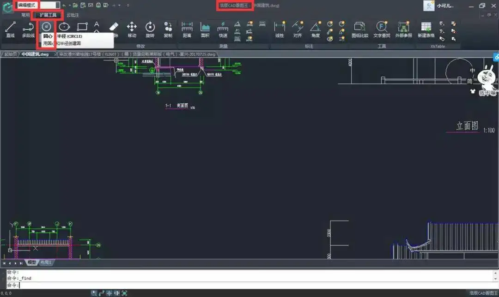Click the save icon in quick toolbar
This screenshot has width=499, height=297.
pyautogui.click(x=83, y=6)
